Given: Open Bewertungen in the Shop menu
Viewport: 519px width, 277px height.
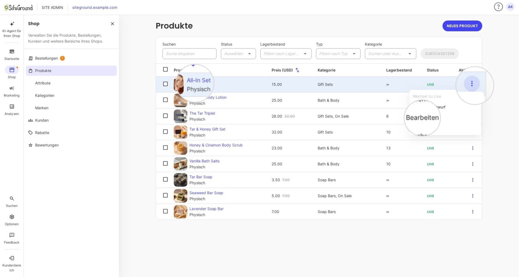Looking at the screenshot, I should [71, 145].
